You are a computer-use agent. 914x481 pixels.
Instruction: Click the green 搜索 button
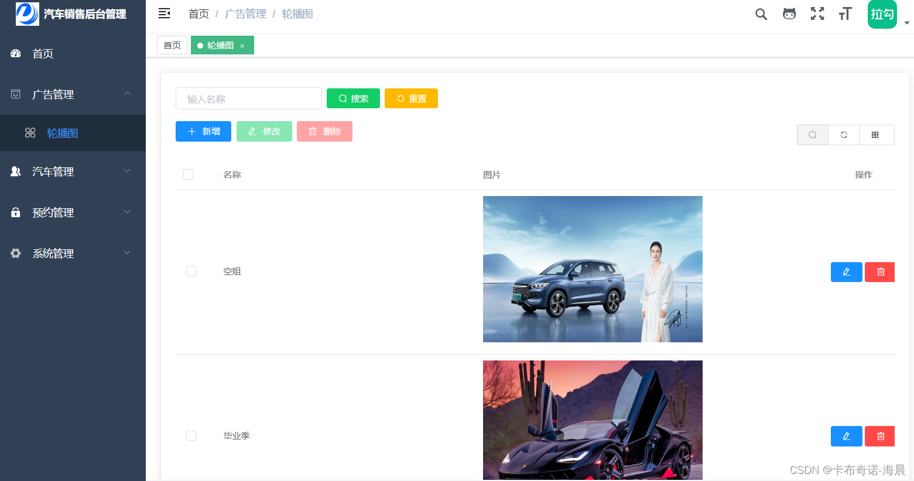[353, 98]
